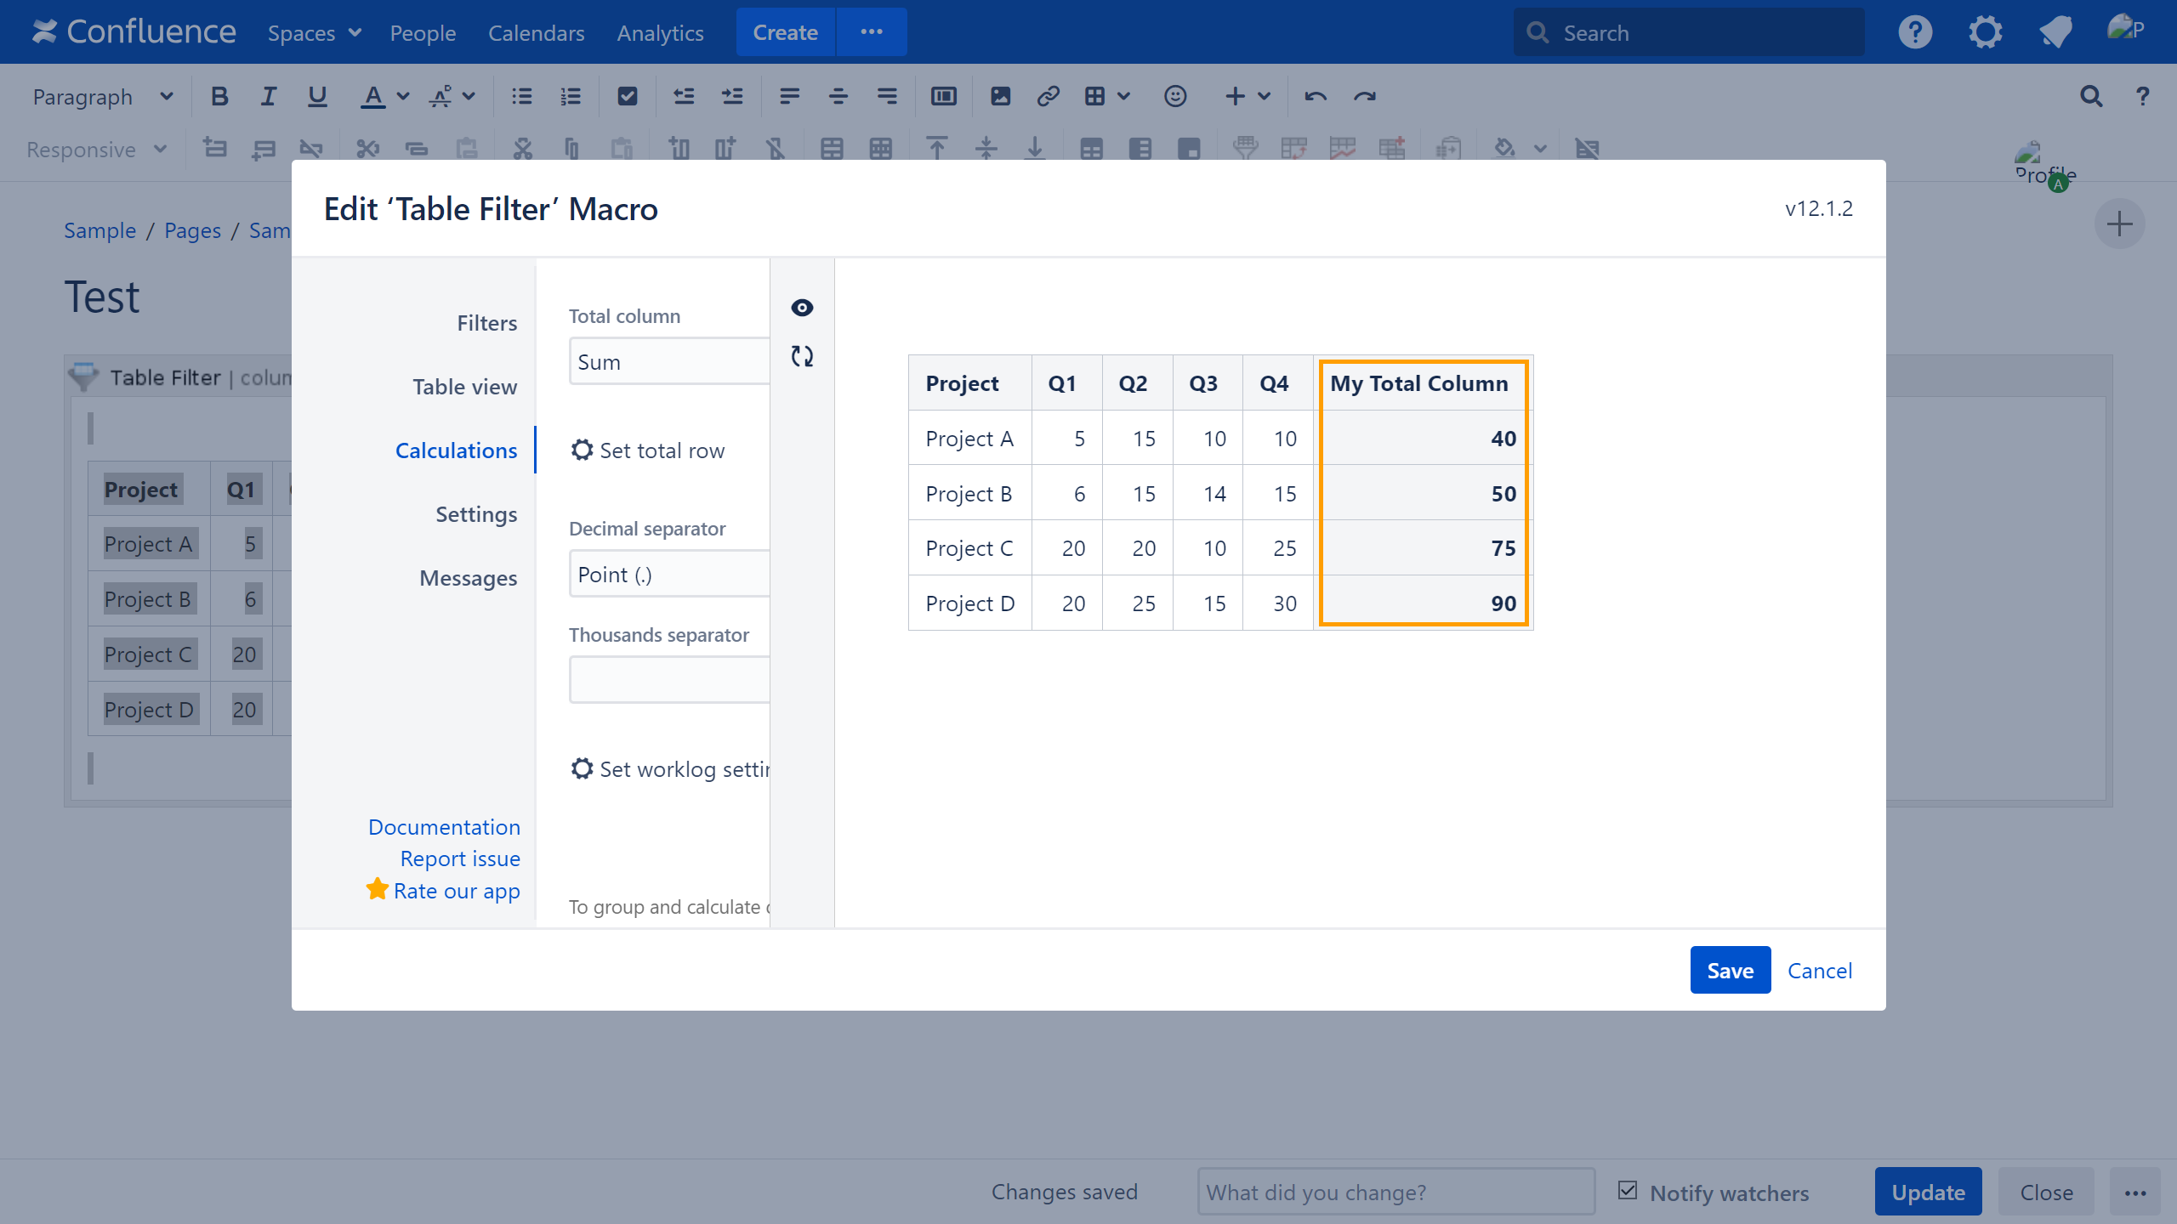
Task: Open the Total column Sum dropdown
Action: coord(669,362)
